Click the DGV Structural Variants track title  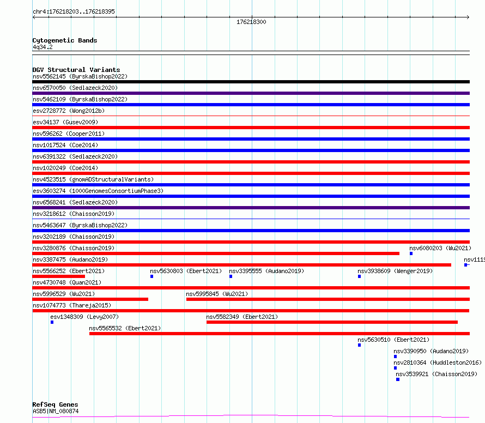pos(76,70)
